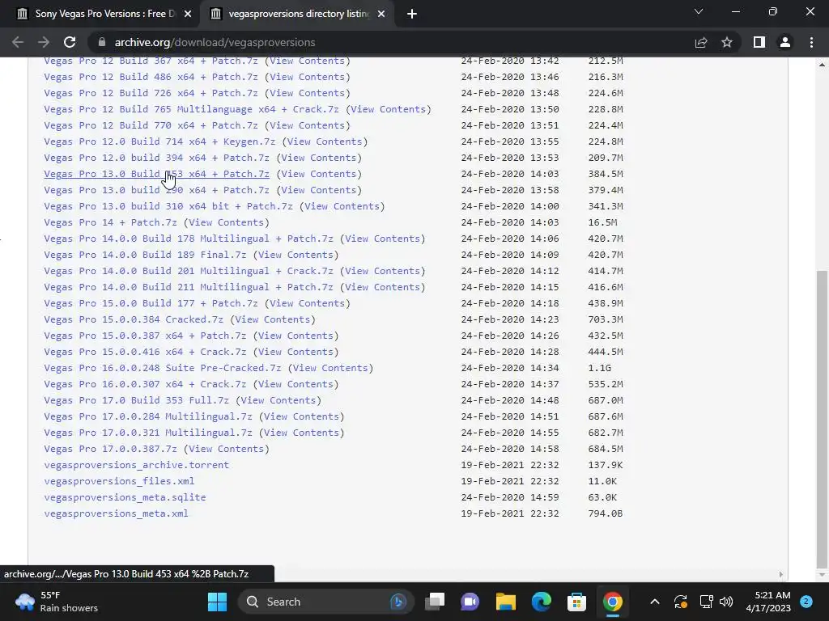Image resolution: width=829 pixels, height=621 pixels.
Task: Close the Sony Vegas Pro Versions tab
Action: click(x=188, y=15)
